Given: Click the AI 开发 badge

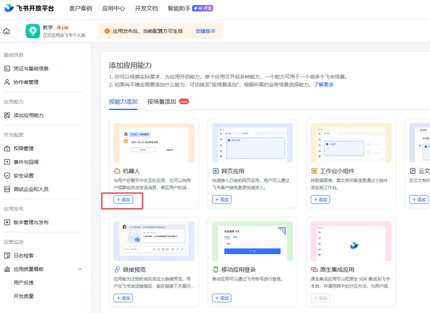Looking at the screenshot, I should (x=203, y=8).
